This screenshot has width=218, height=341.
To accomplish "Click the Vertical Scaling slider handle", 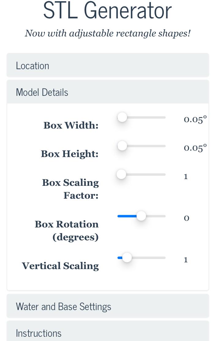I will (127, 257).
